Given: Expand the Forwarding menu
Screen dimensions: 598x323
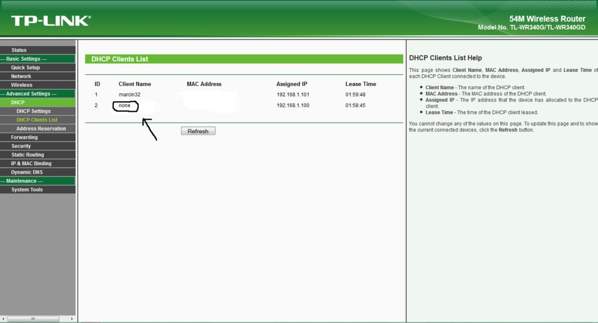Looking at the screenshot, I should (x=25, y=138).
